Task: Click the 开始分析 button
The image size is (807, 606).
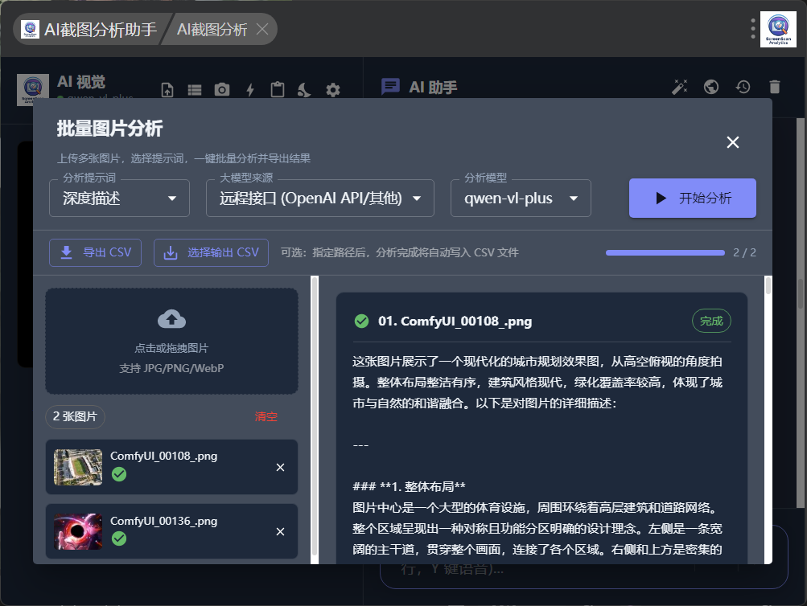Action: [692, 199]
